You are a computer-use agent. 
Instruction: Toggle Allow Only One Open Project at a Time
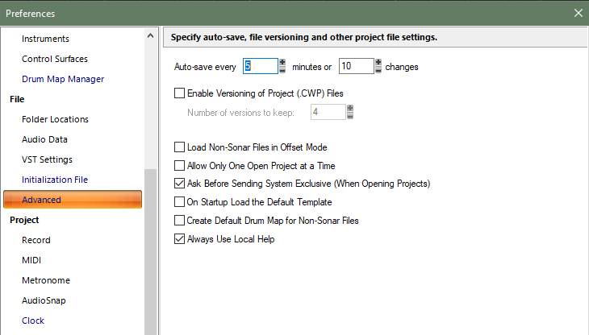(180, 165)
